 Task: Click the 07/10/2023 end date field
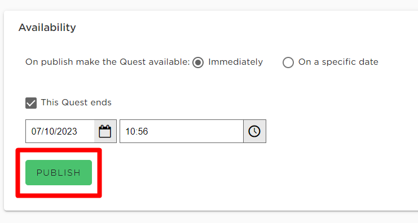click(x=60, y=131)
